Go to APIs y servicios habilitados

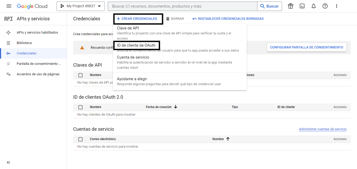[33, 33]
